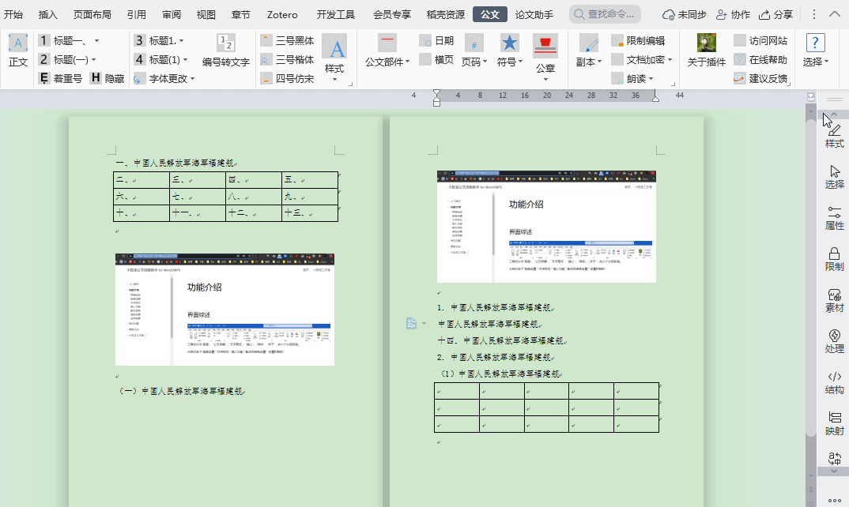Expand 文档加密 dropdown arrow
The width and height of the screenshot is (849, 507).
670,59
